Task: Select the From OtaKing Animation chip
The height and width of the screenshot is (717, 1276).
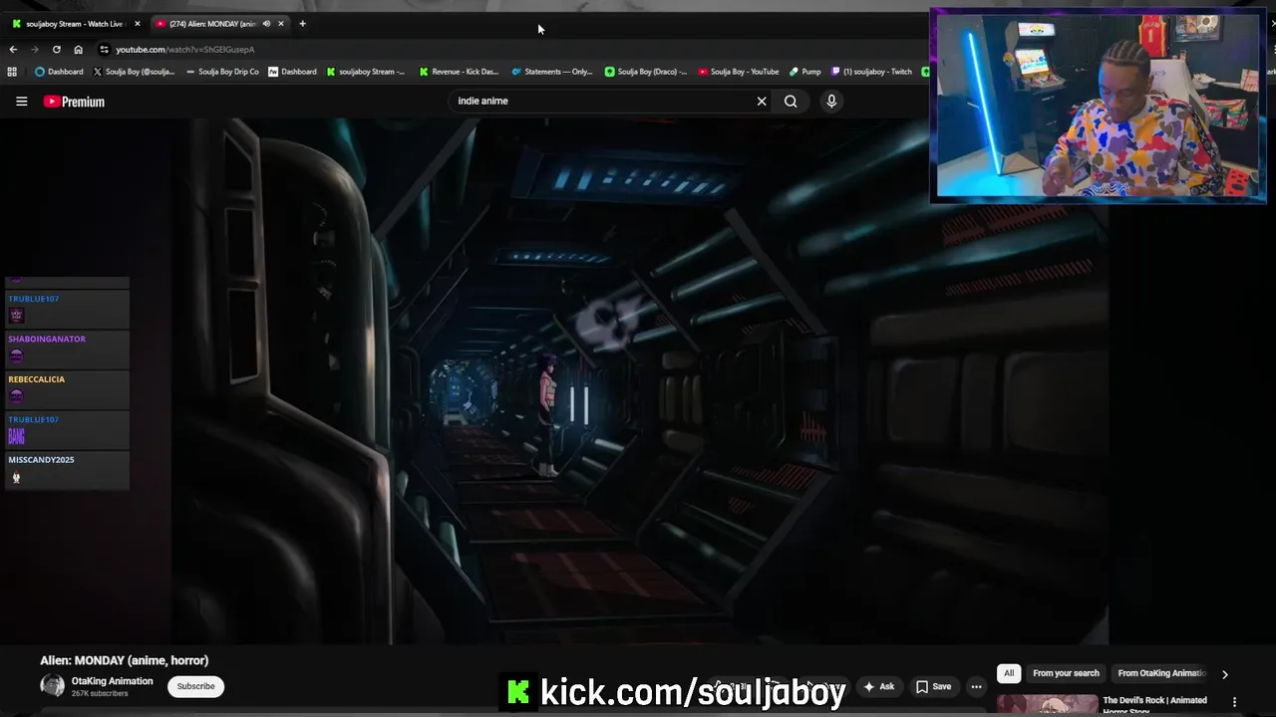Action: click(x=1160, y=673)
